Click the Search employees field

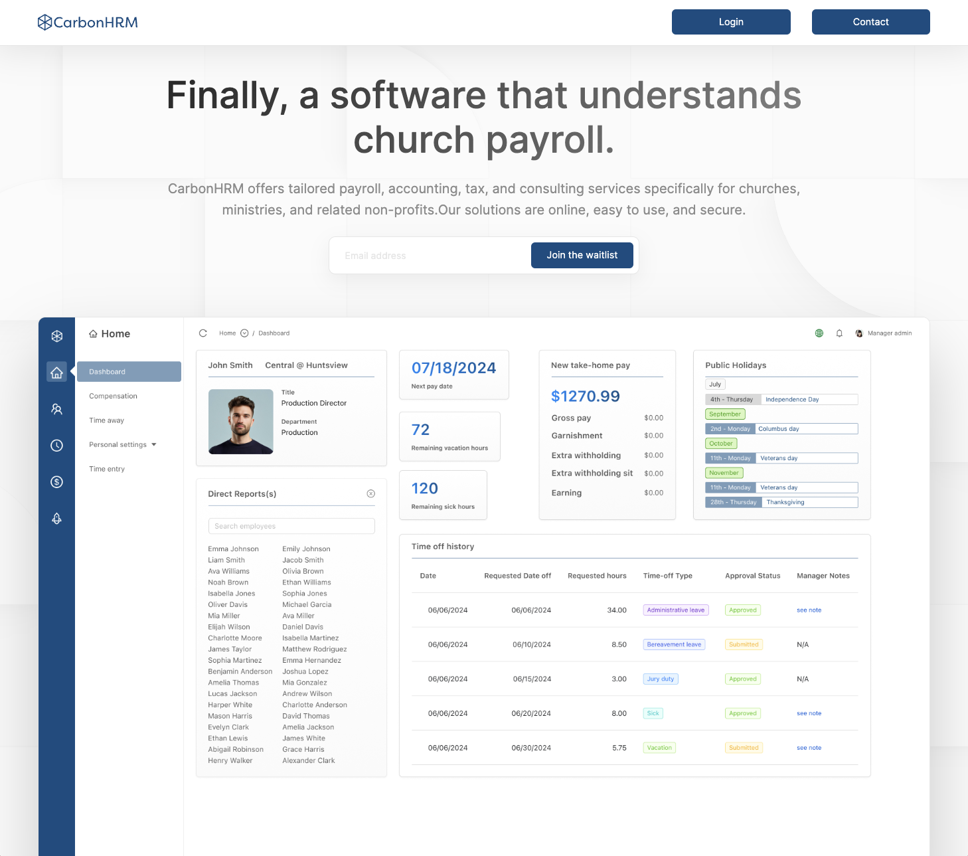point(291,526)
